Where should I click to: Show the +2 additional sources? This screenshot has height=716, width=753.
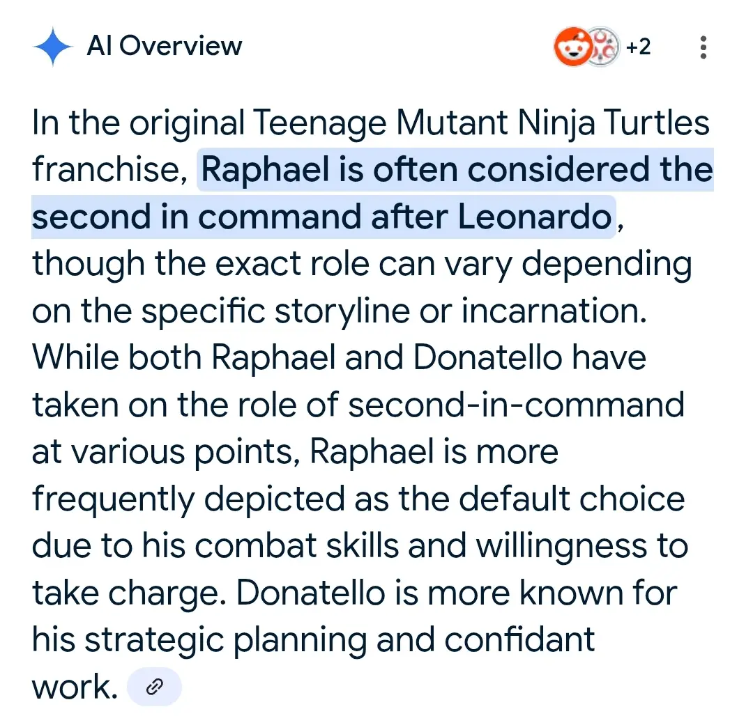[x=638, y=47]
